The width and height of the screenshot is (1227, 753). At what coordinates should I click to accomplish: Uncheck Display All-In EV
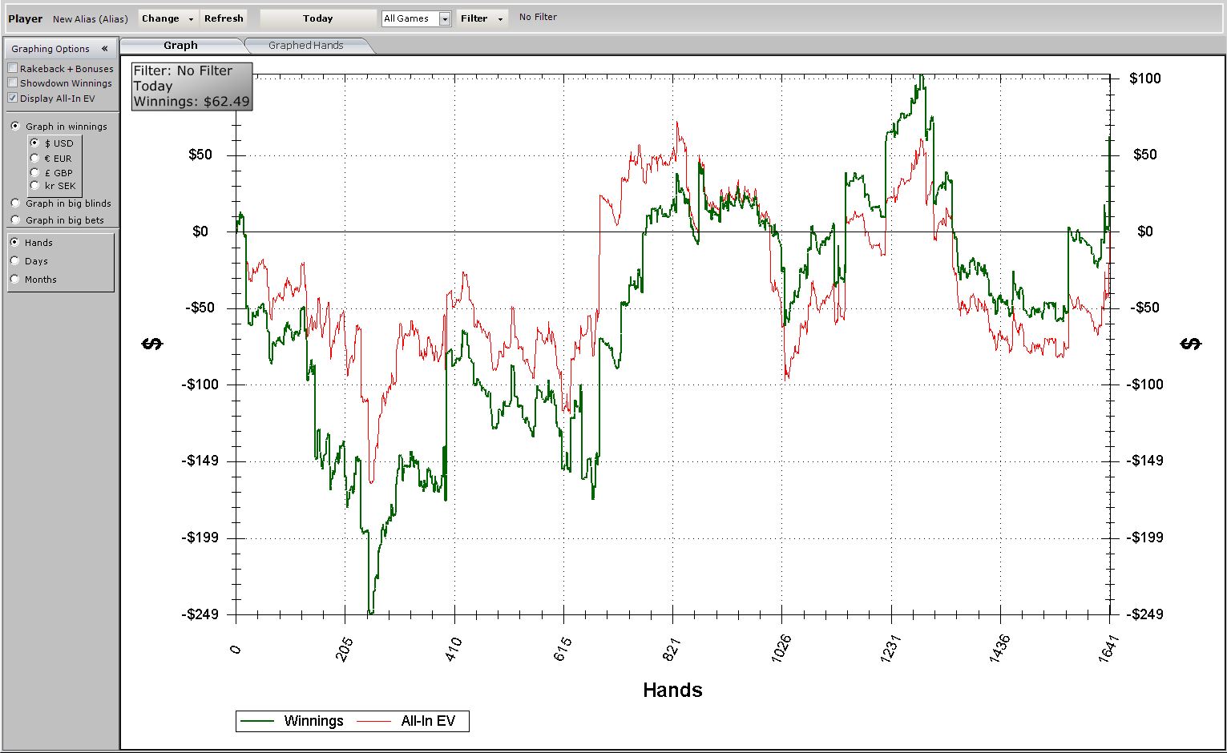coord(13,99)
